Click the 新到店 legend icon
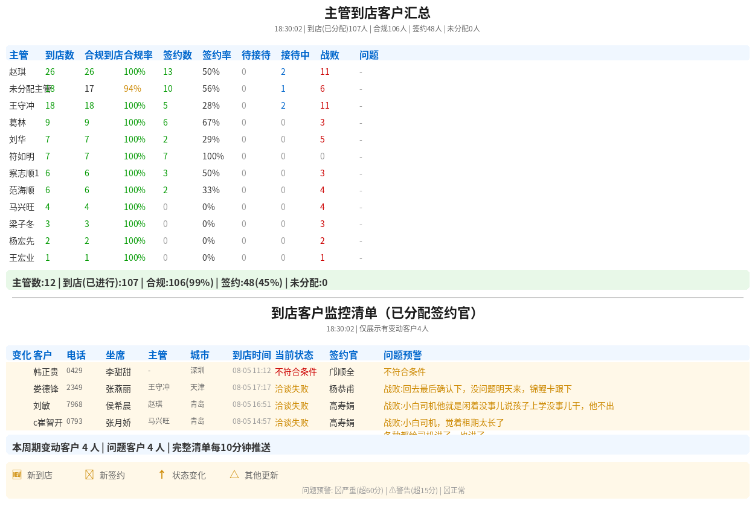 tap(17, 474)
